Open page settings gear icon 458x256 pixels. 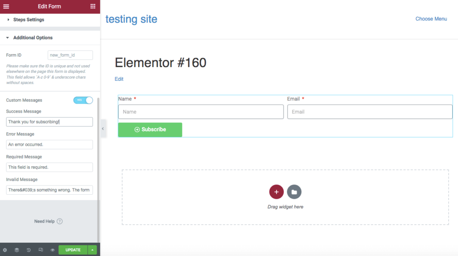5,250
